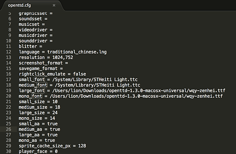This screenshot has width=236, height=154.
Task: Click the resolution value 1024,752
Action: [x=63, y=57]
